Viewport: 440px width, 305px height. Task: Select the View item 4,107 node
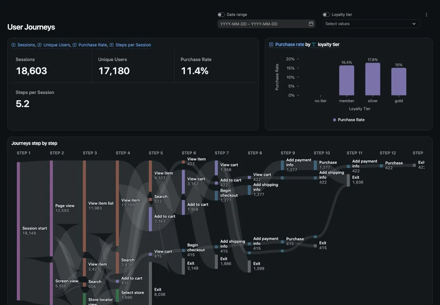point(150,176)
